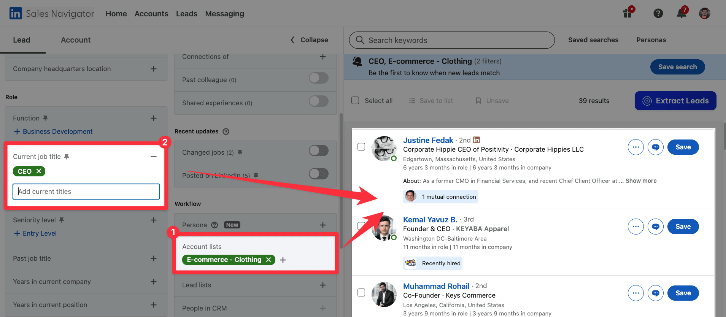The width and height of the screenshot is (726, 317).
Task: Open the profile avatar menu
Action: [x=705, y=13]
